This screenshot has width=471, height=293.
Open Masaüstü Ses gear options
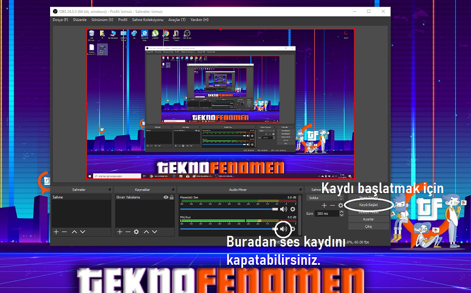(293, 209)
